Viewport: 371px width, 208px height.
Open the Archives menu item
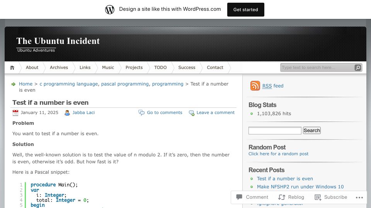59,67
